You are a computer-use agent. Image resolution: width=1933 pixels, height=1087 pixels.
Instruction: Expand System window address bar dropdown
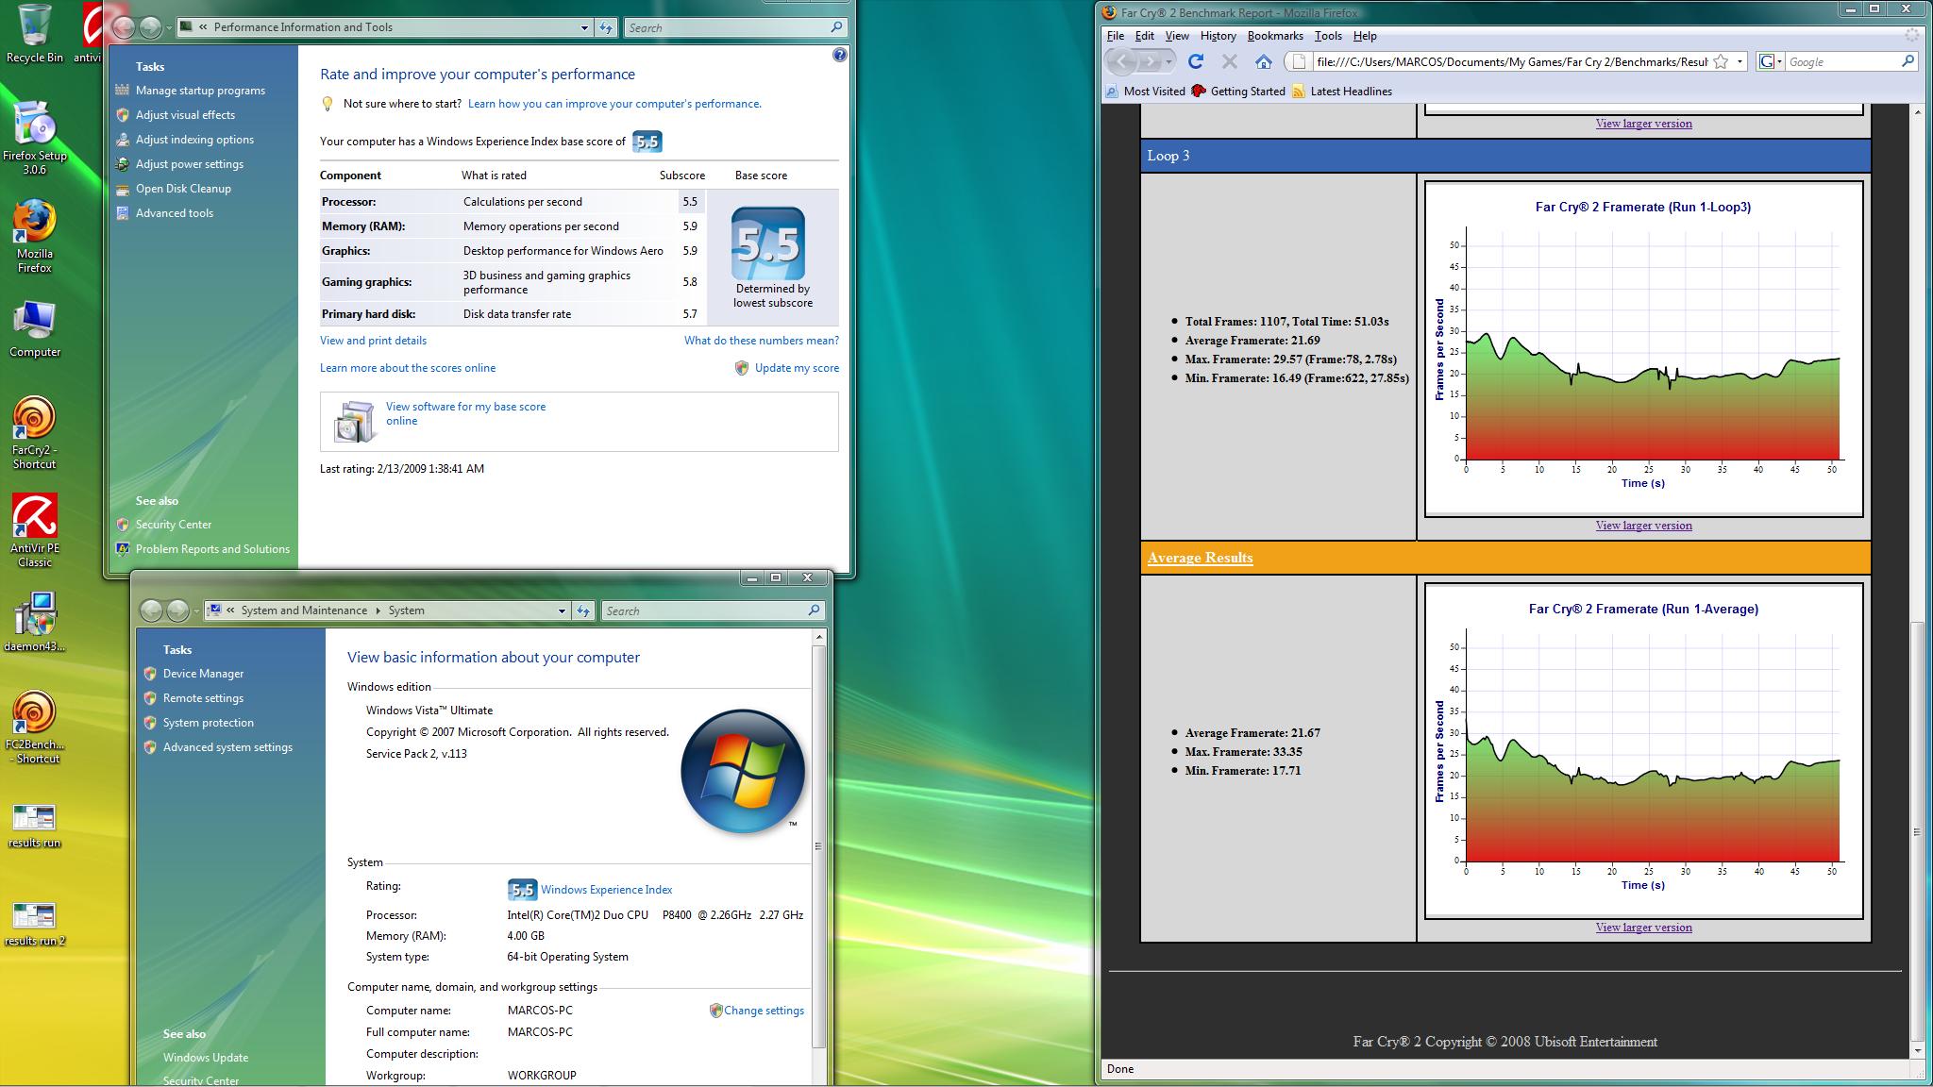point(562,610)
